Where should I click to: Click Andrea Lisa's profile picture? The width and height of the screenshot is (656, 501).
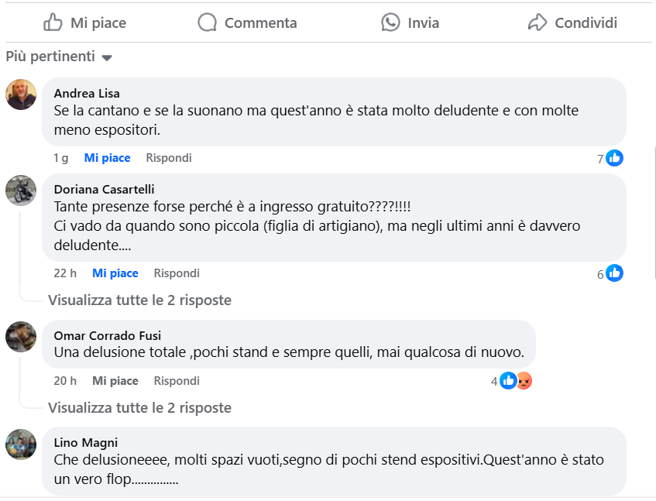21,94
